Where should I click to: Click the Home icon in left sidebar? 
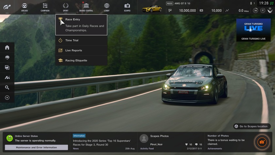pos(7,48)
